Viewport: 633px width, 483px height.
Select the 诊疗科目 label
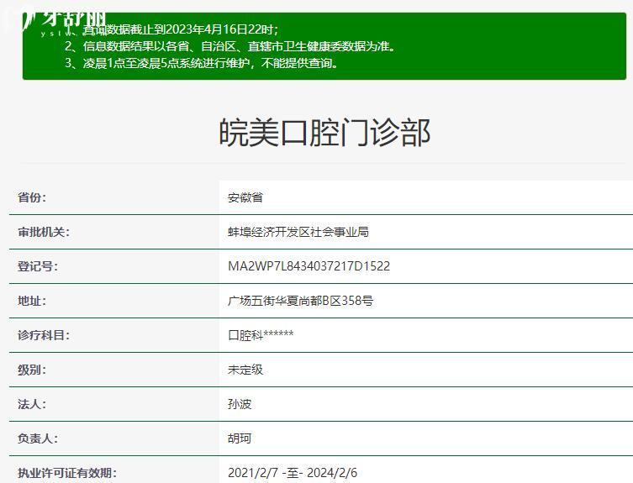(x=44, y=335)
